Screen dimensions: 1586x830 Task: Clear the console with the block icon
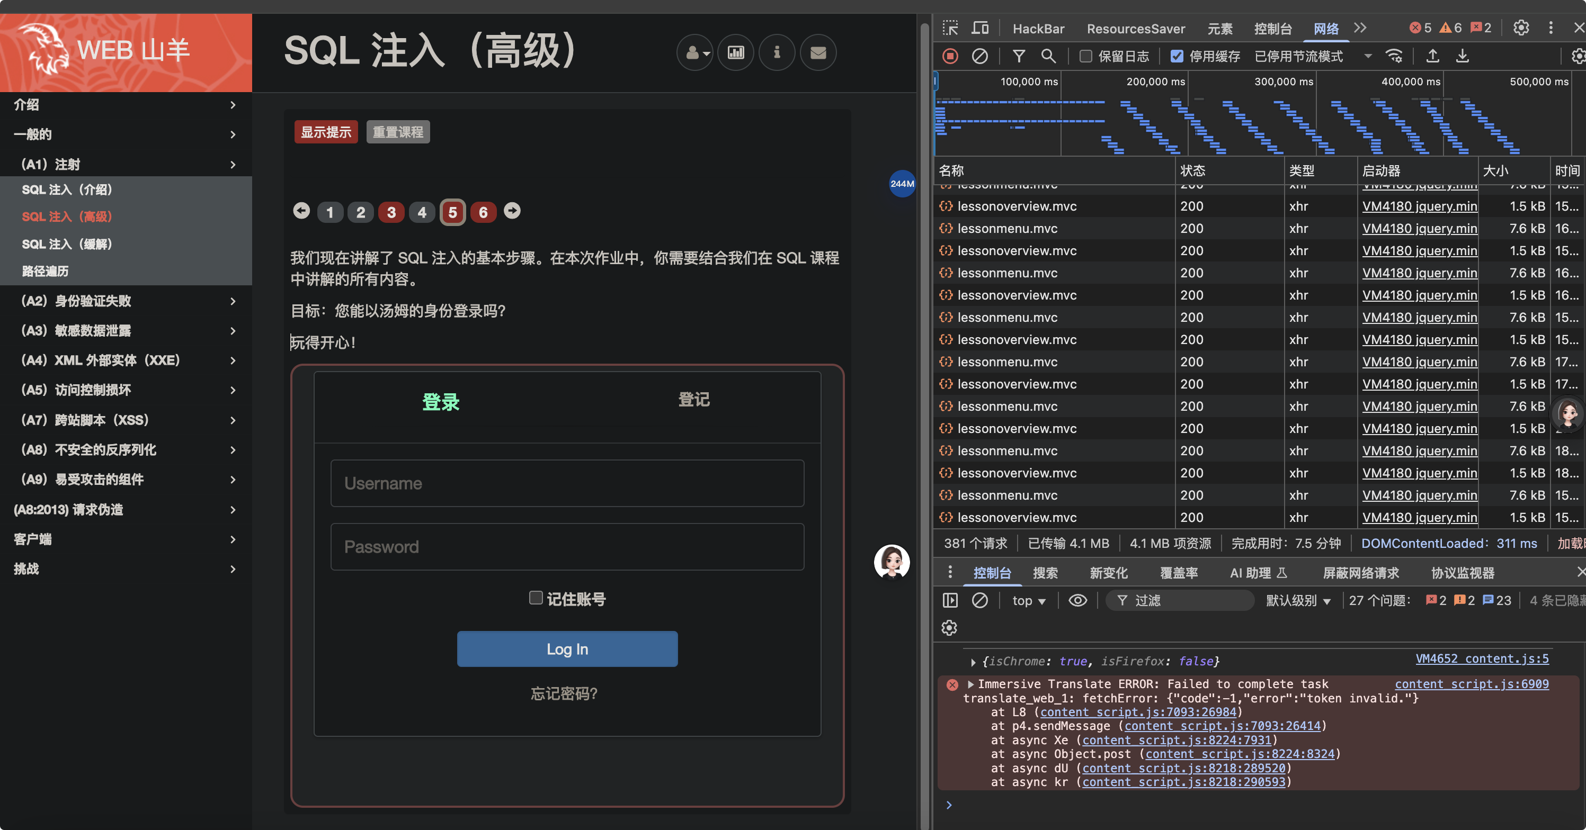[980, 600]
